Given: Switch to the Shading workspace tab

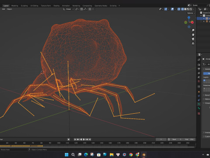Looking at the screenshot, I should [x=56, y=6].
